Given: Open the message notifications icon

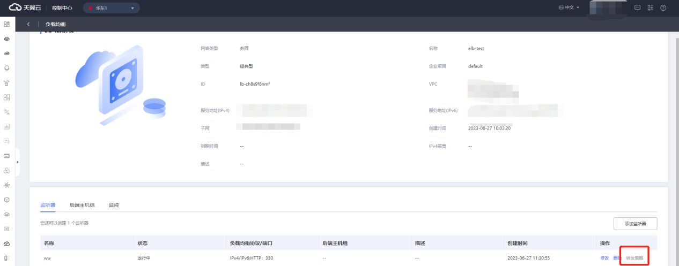Looking at the screenshot, I should pyautogui.click(x=638, y=8).
